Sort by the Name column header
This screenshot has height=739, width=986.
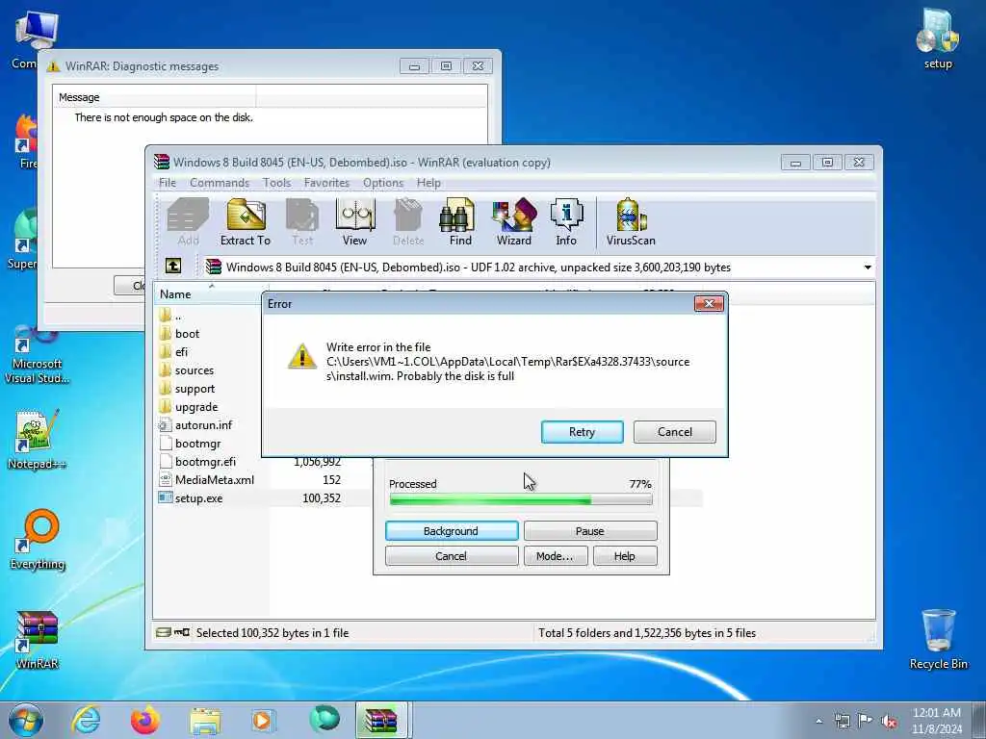[210, 294]
